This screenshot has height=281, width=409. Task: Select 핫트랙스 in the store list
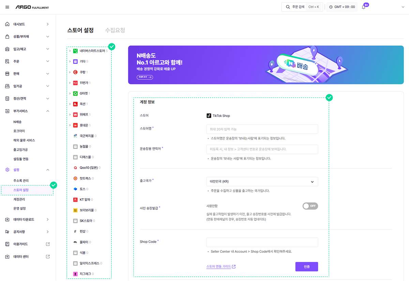[x=84, y=178]
